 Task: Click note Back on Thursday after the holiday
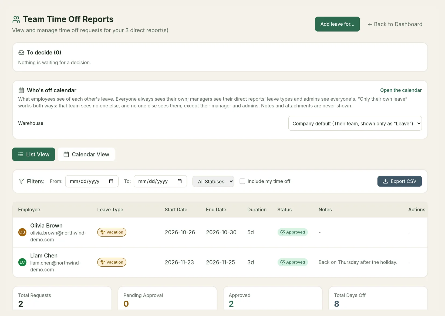pos(358,262)
